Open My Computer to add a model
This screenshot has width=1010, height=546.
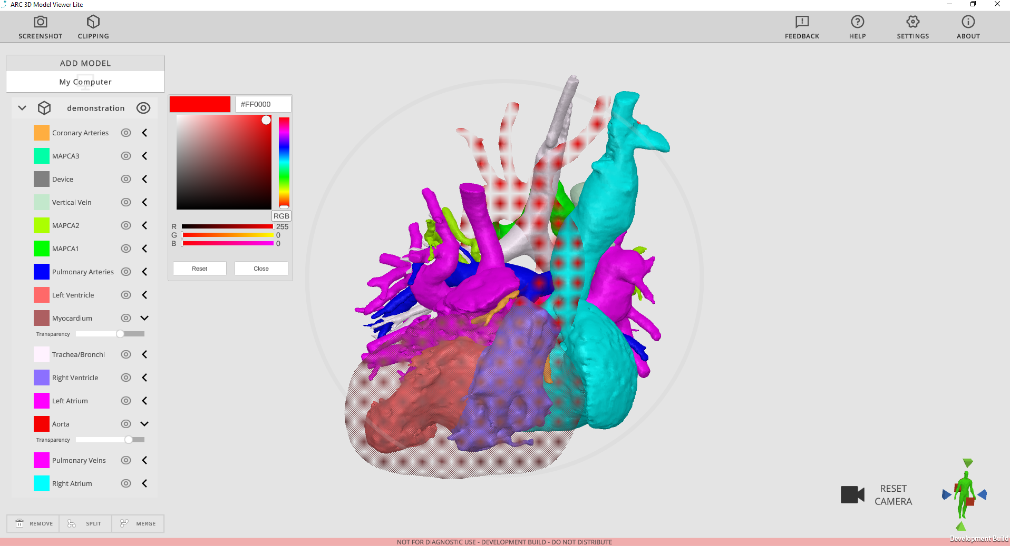[85, 82]
